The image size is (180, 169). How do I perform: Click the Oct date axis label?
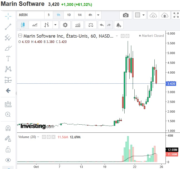pyautogui.click(x=36, y=167)
